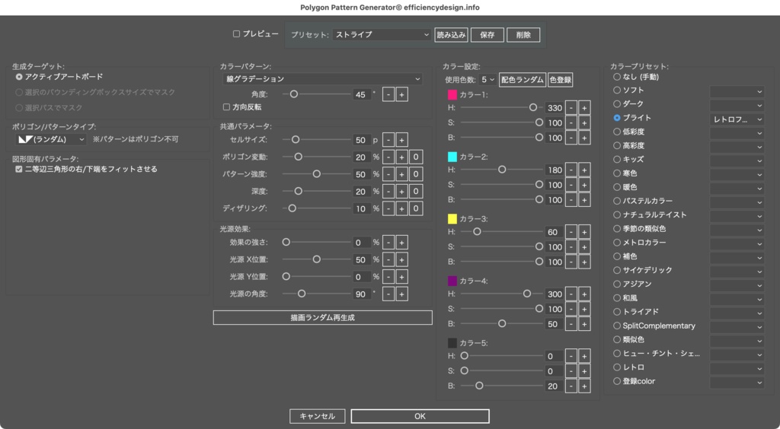Open the レトロ preset dropdown
The image size is (780, 429).
click(x=737, y=368)
